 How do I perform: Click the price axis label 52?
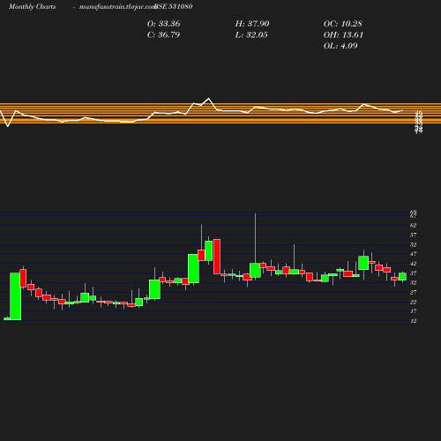coord(413,244)
